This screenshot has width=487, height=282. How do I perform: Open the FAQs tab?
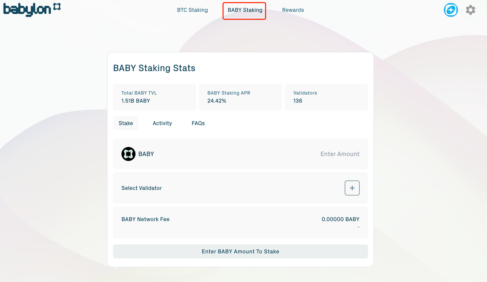pyautogui.click(x=198, y=123)
